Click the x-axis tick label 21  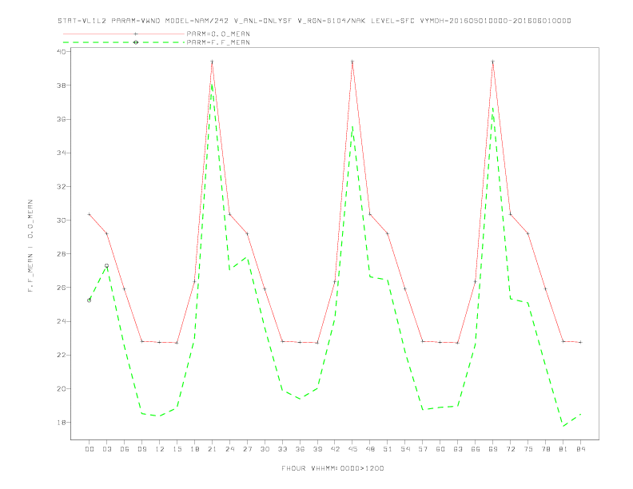(212, 449)
